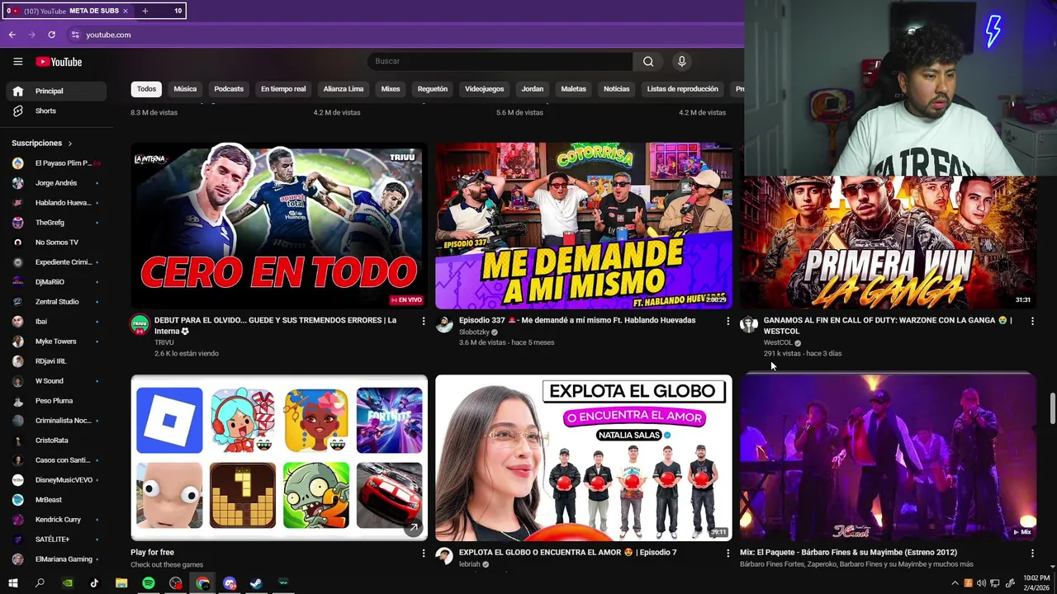The height and width of the screenshot is (594, 1057).
Task: Open TheGrefg subscription channel
Action: pos(56,223)
